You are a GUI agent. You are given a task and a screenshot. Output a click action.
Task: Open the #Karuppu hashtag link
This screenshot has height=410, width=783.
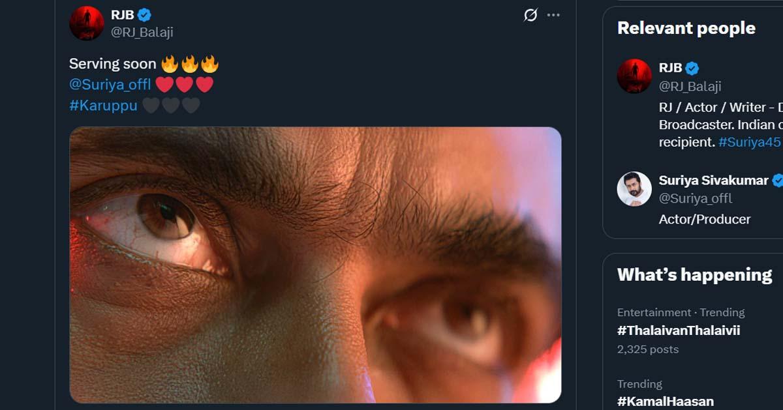tap(103, 105)
